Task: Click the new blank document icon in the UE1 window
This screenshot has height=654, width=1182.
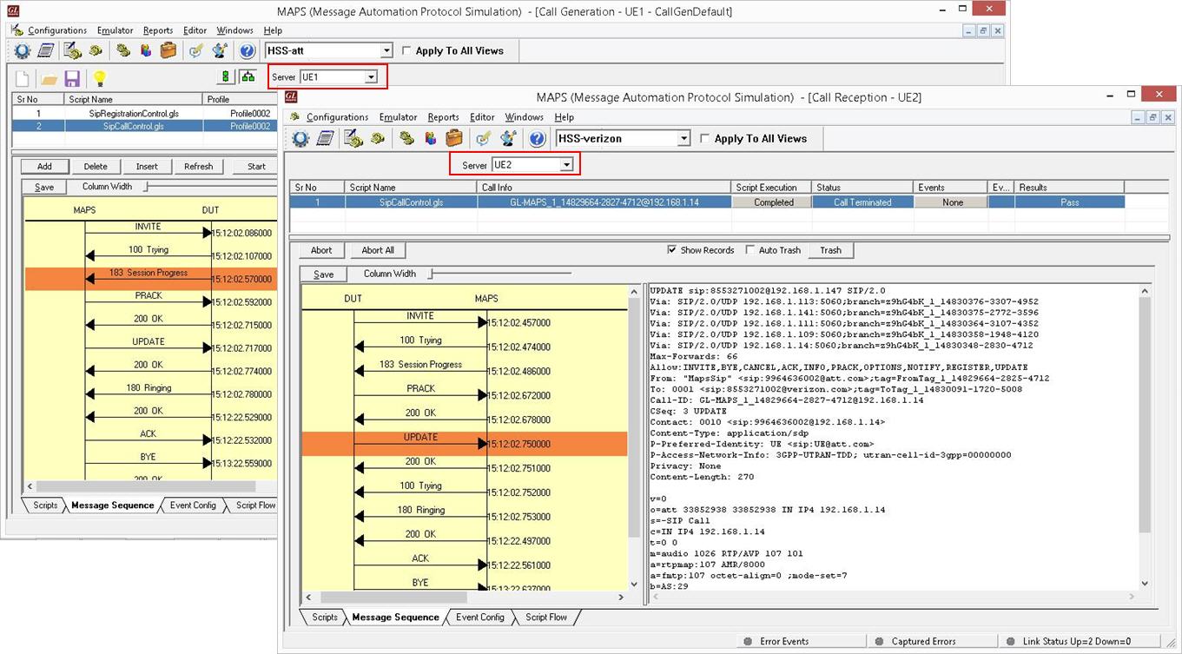Action: [23, 79]
